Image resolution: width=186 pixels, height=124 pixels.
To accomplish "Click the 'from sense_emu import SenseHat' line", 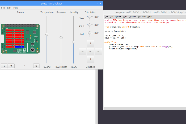I will [122, 27].
